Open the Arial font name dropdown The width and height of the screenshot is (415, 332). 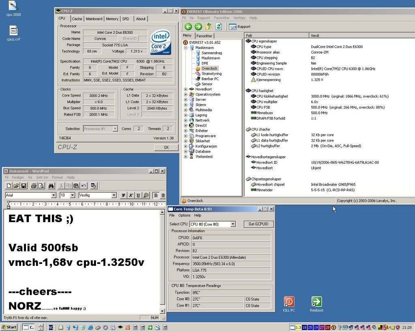[53, 195]
